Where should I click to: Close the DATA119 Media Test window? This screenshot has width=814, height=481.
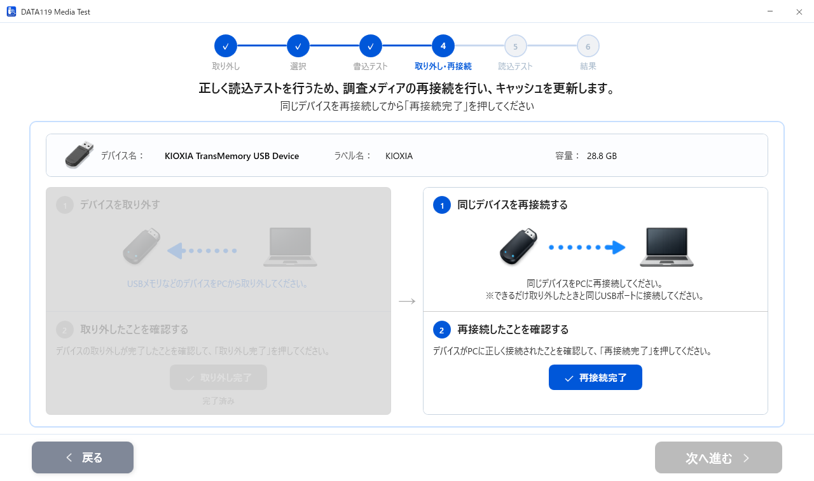tap(799, 11)
